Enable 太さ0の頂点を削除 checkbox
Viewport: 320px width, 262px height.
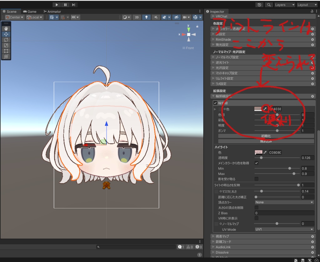coord(257,208)
